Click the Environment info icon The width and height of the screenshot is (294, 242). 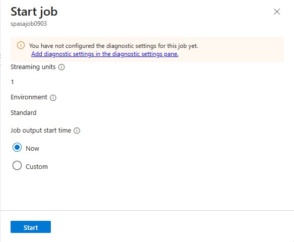pos(53,98)
